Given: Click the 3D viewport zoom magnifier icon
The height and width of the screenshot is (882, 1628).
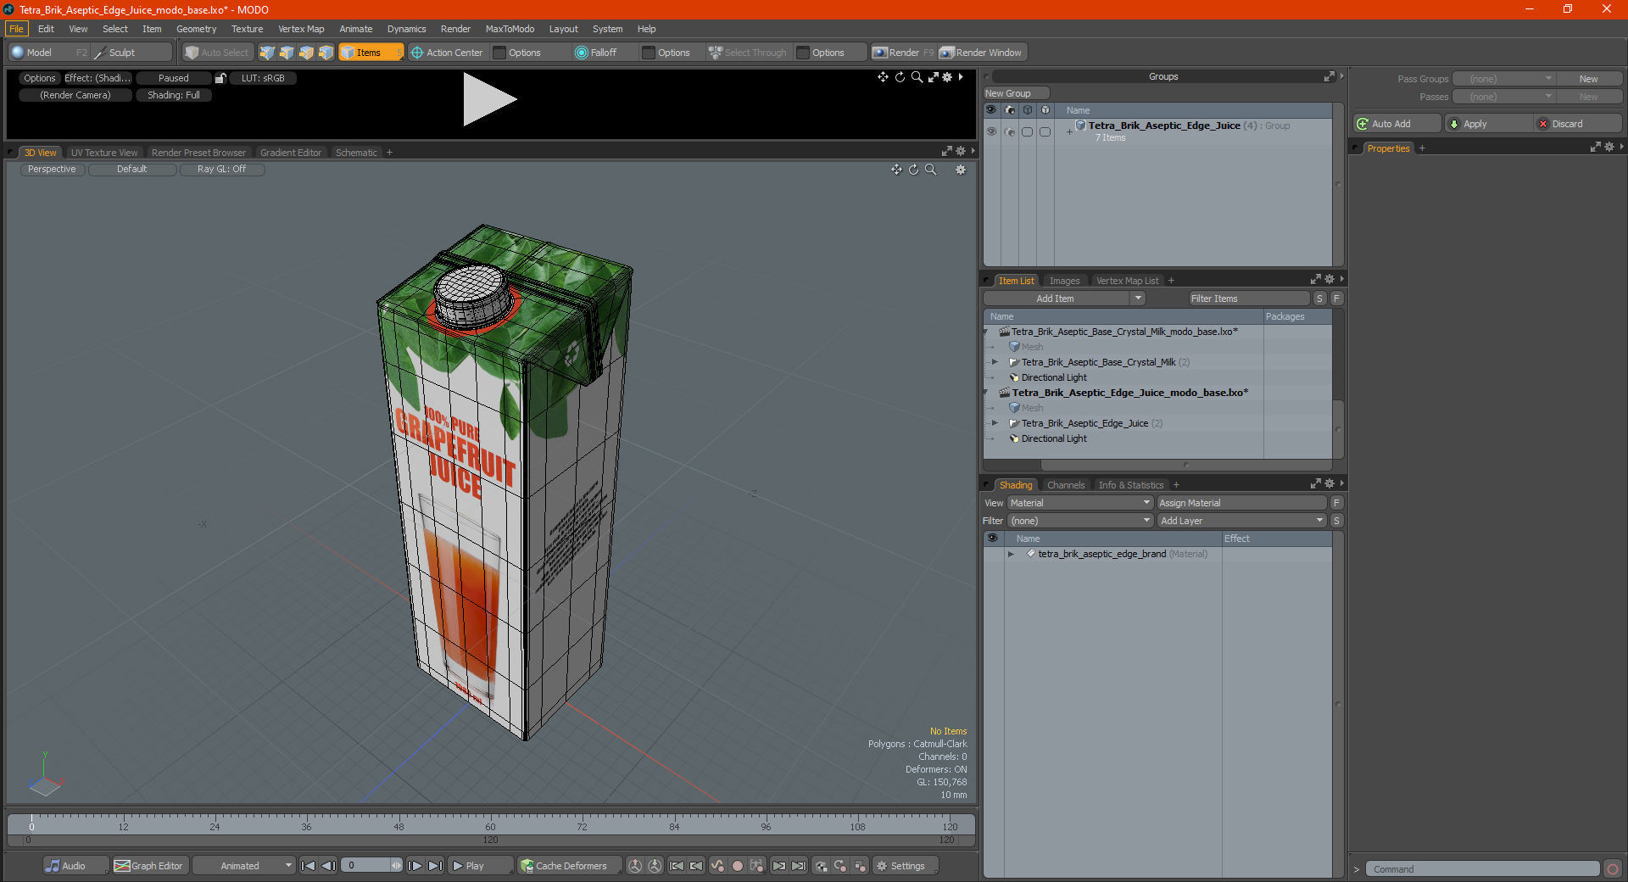Looking at the screenshot, I should (930, 170).
